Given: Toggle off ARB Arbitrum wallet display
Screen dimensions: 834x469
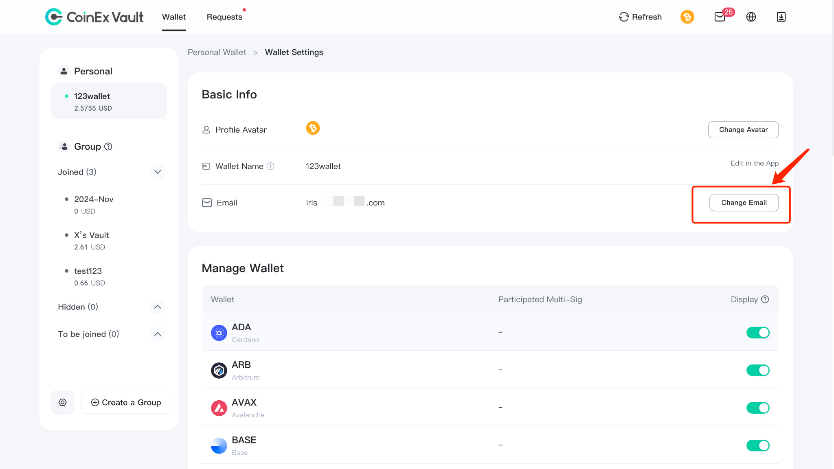Looking at the screenshot, I should tap(758, 370).
